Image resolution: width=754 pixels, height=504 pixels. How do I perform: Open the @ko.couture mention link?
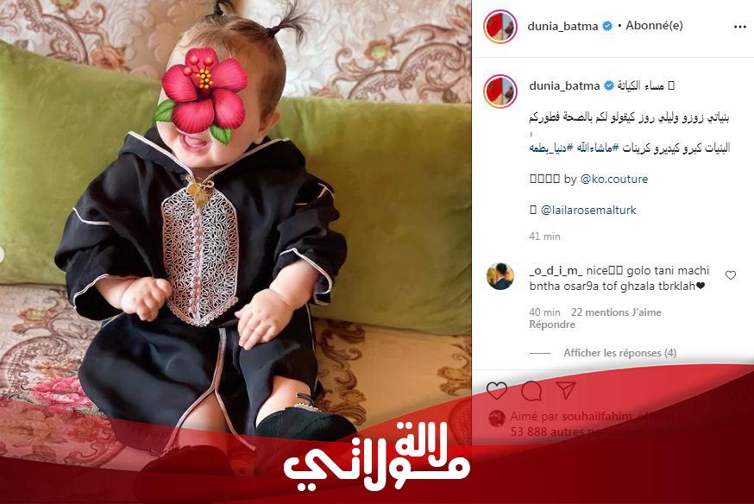pyautogui.click(x=614, y=179)
